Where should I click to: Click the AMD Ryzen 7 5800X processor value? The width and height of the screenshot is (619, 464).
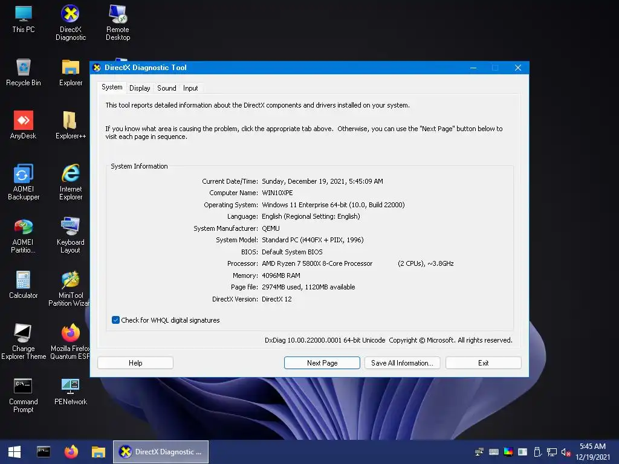pyautogui.click(x=358, y=263)
